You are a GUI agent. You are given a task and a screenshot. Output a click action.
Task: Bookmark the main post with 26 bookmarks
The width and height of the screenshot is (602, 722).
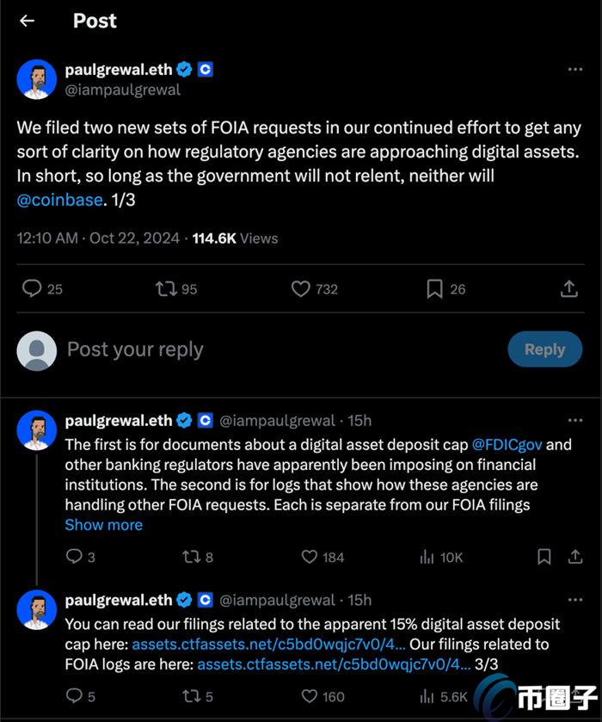[x=435, y=289]
